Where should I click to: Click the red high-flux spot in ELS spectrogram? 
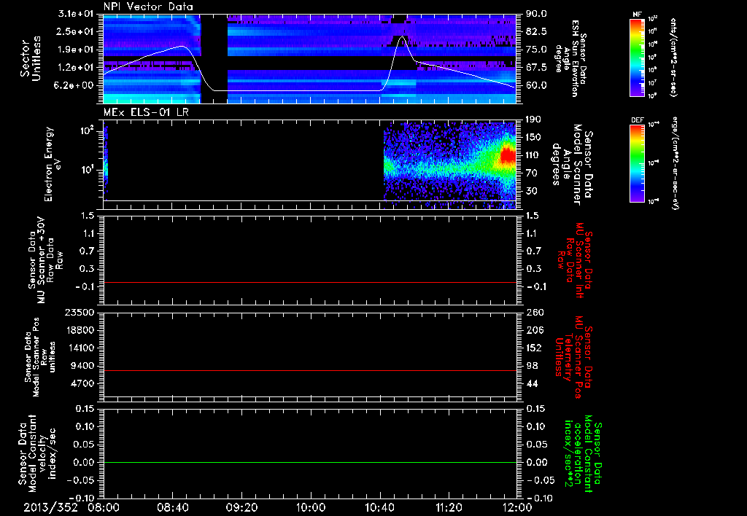tap(508, 157)
